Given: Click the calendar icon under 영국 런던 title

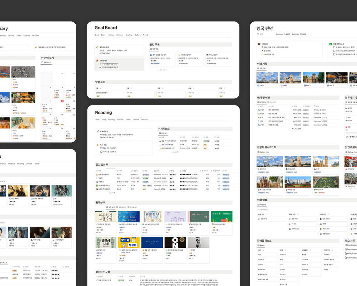Looking at the screenshot, I should (x=258, y=34).
